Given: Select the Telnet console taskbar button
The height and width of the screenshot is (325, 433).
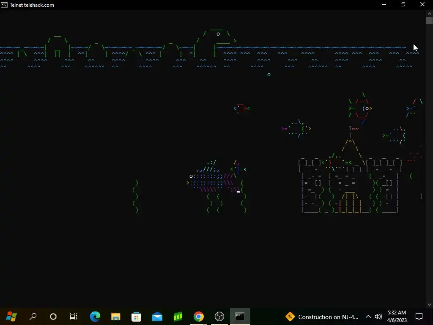Looking at the screenshot, I should 240,317.
